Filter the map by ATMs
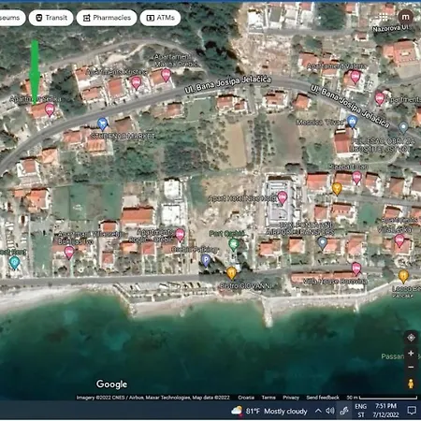421x421 pixels. [x=160, y=18]
